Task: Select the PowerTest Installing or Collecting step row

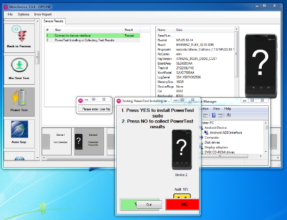Action: click(93, 40)
